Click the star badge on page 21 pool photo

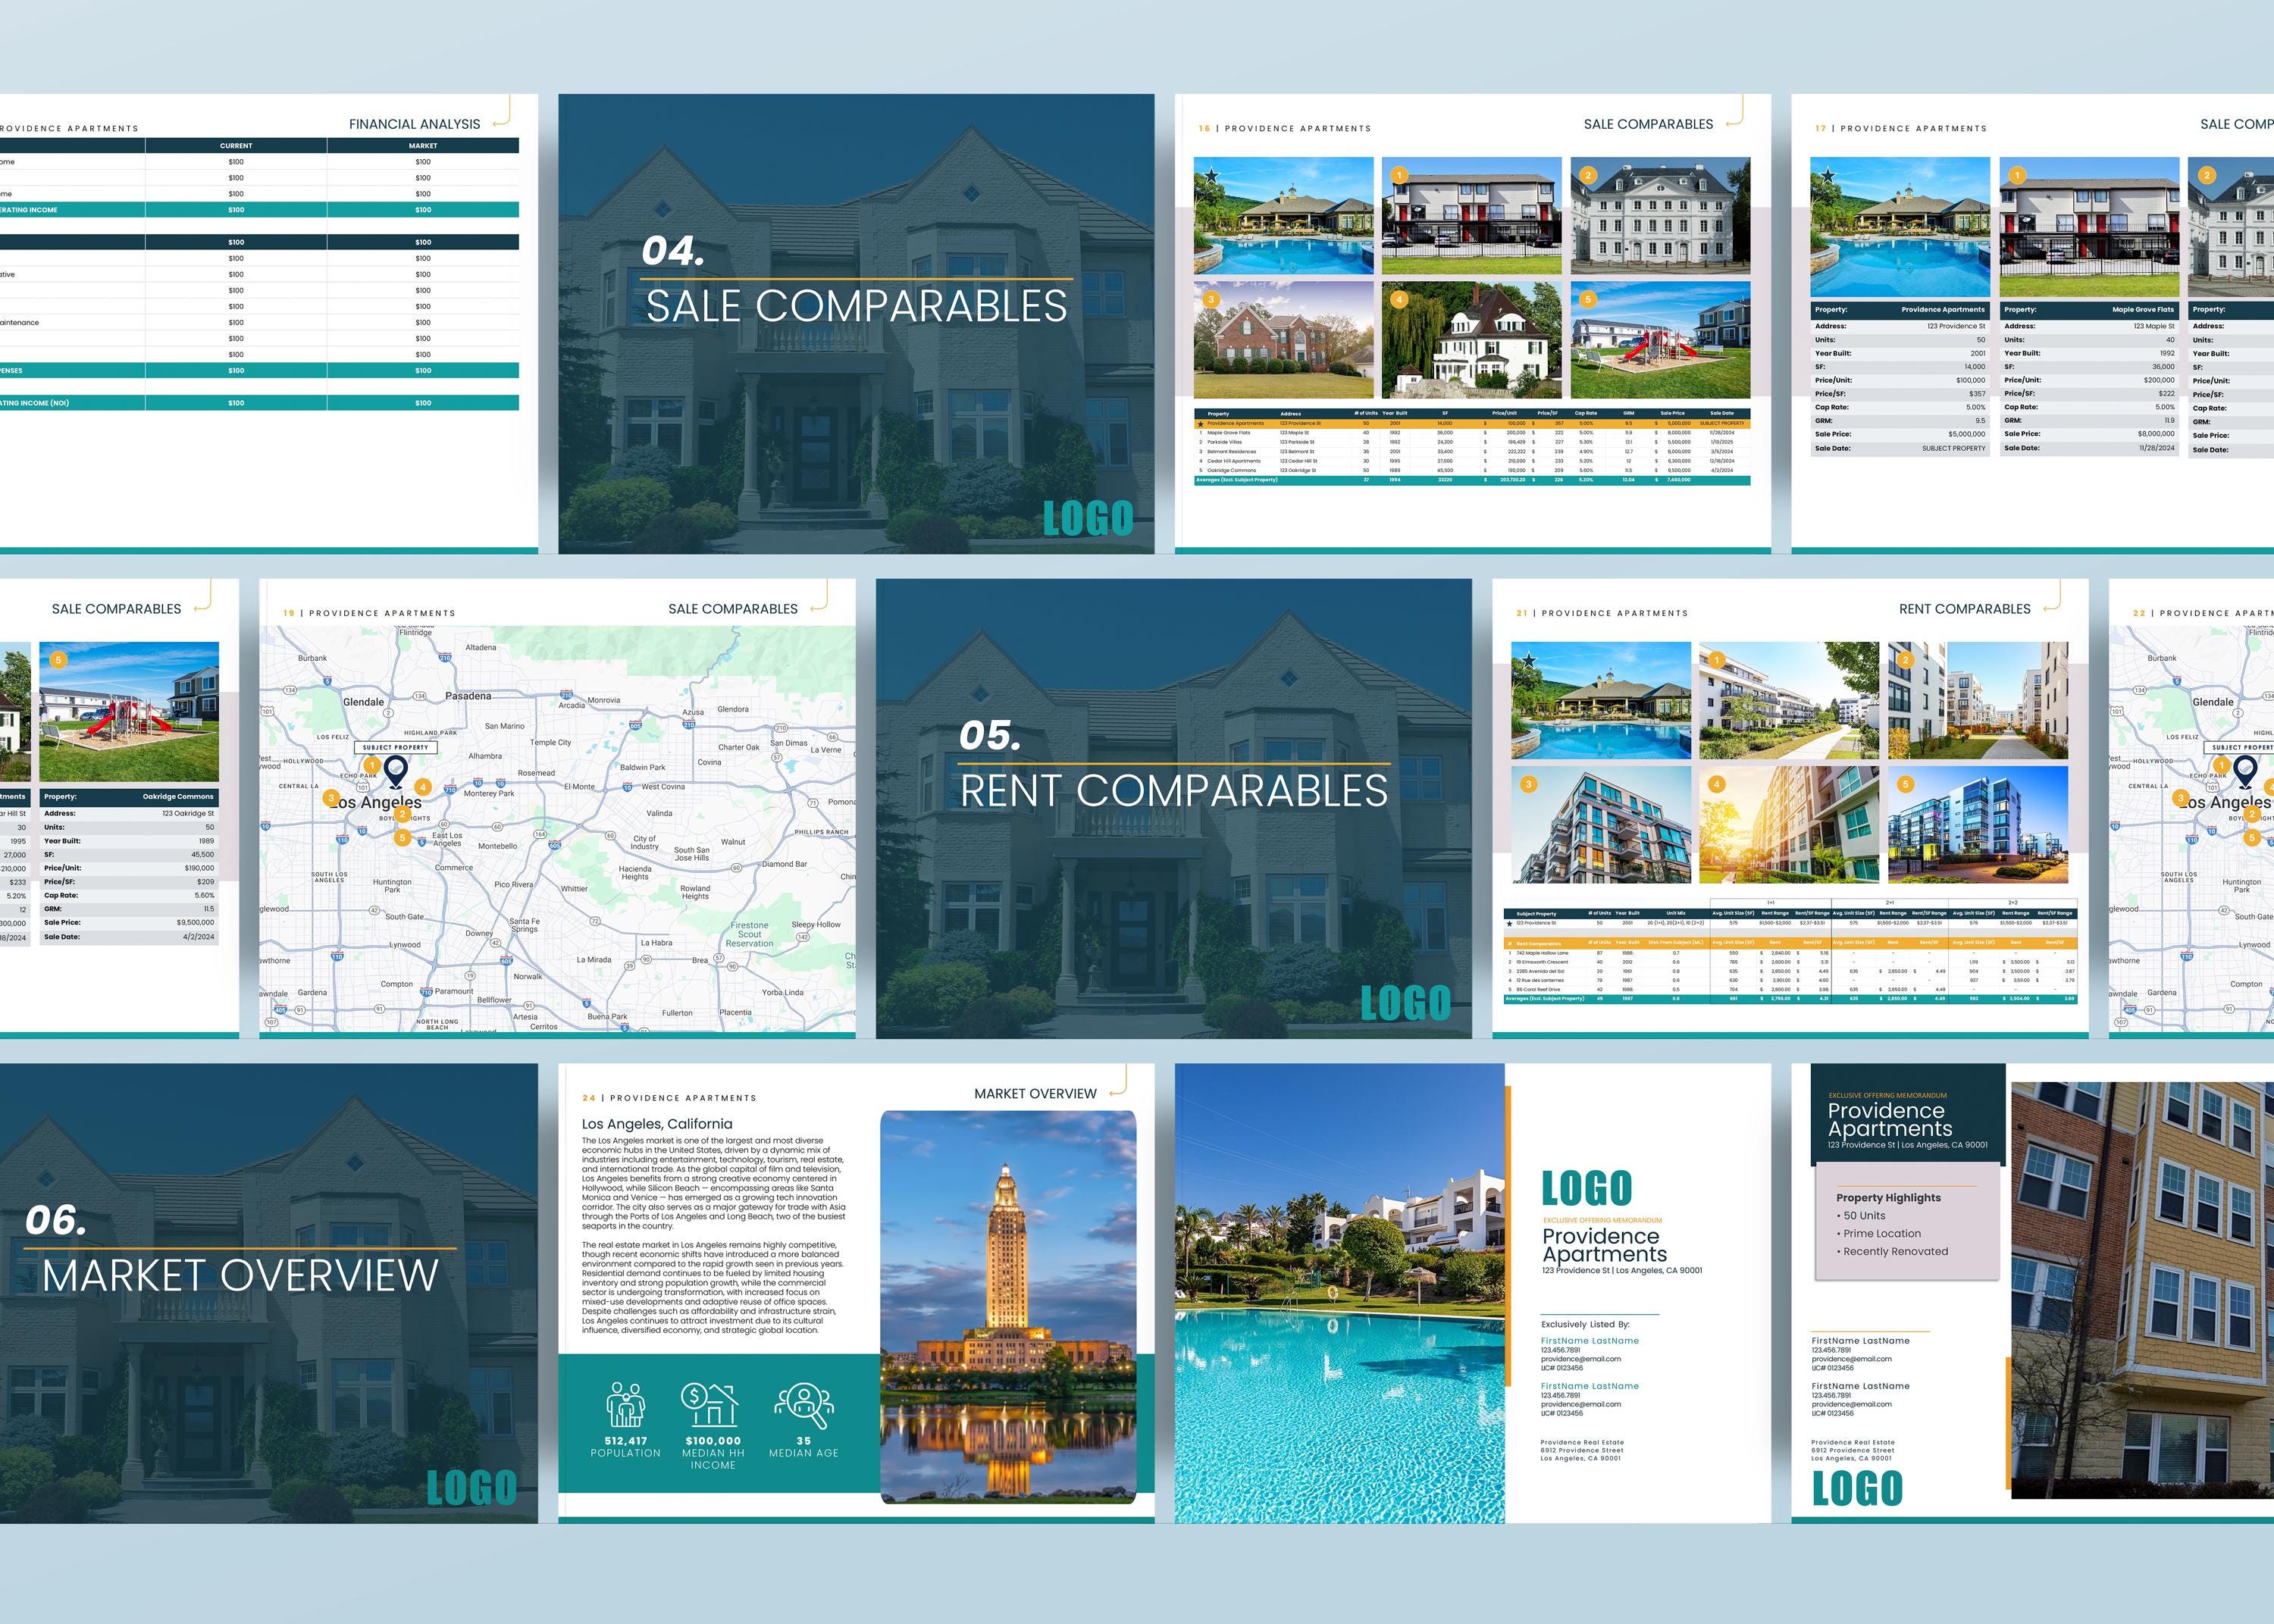coord(1528,660)
